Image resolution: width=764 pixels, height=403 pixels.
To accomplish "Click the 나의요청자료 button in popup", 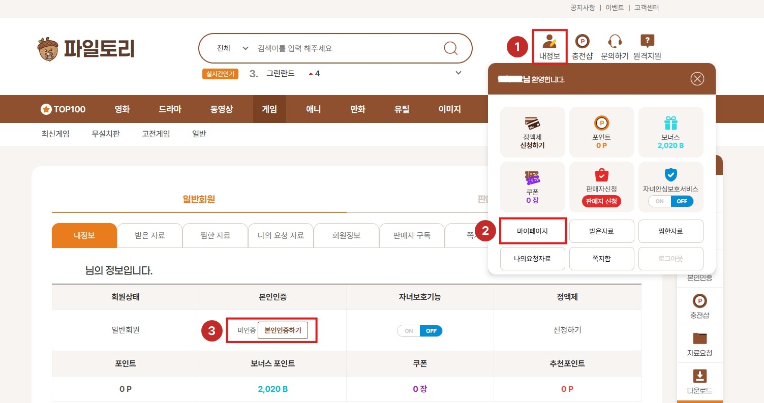I will [x=532, y=259].
